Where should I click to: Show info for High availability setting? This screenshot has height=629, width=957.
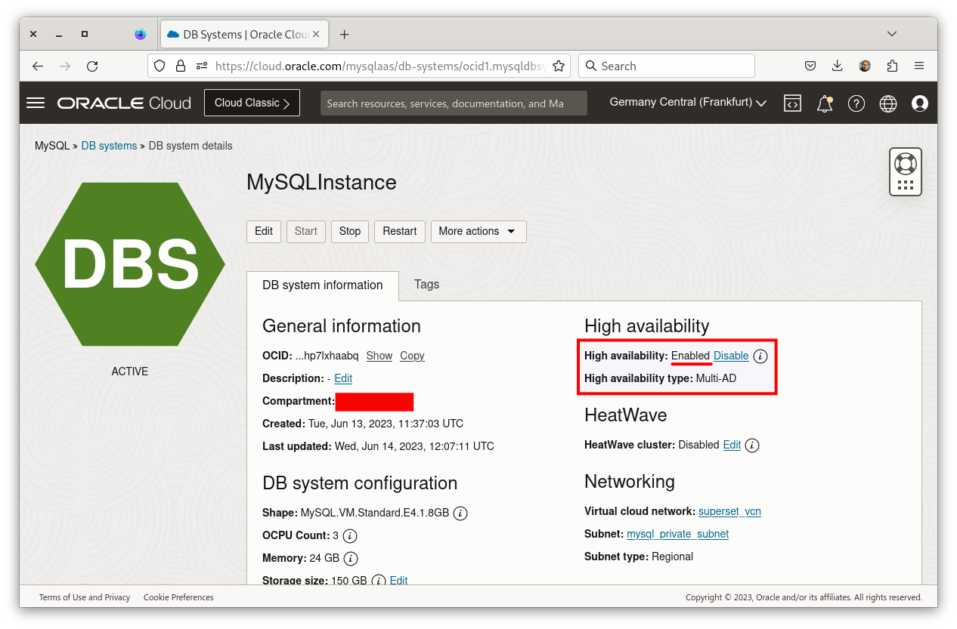761,356
